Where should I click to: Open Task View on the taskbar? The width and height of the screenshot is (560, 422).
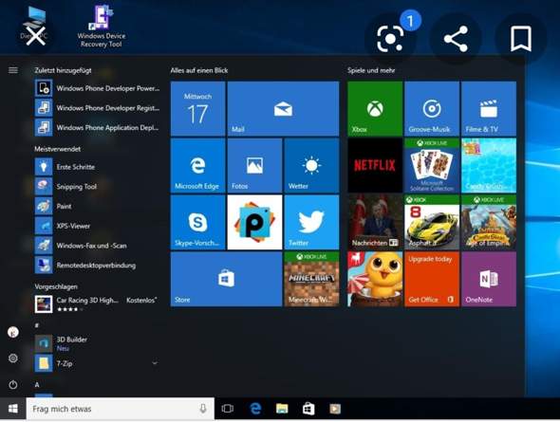228,409
